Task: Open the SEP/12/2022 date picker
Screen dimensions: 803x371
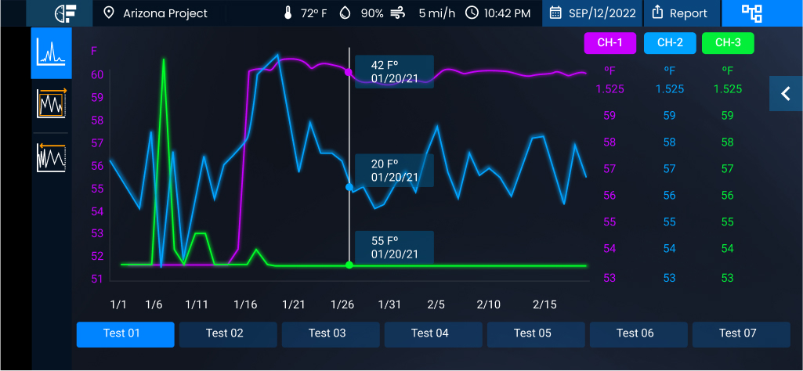Action: (592, 13)
